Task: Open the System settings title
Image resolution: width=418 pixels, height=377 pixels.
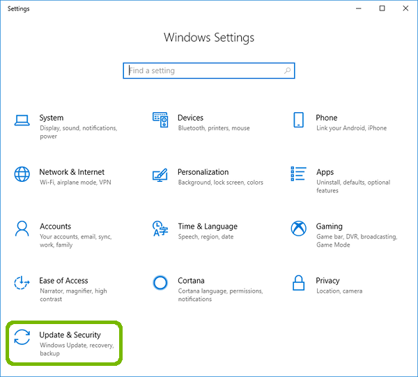Action: click(x=51, y=118)
